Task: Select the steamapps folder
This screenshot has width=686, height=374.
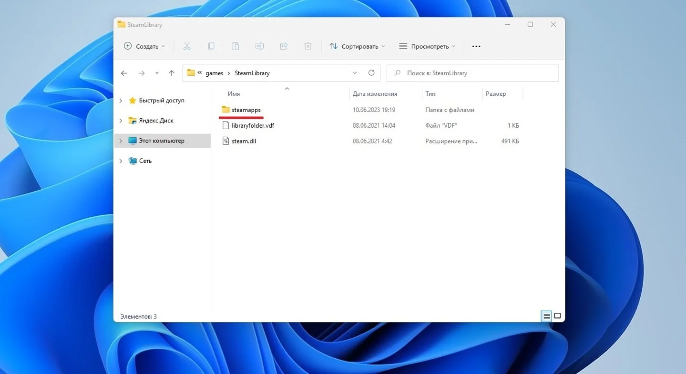Action: (x=246, y=110)
